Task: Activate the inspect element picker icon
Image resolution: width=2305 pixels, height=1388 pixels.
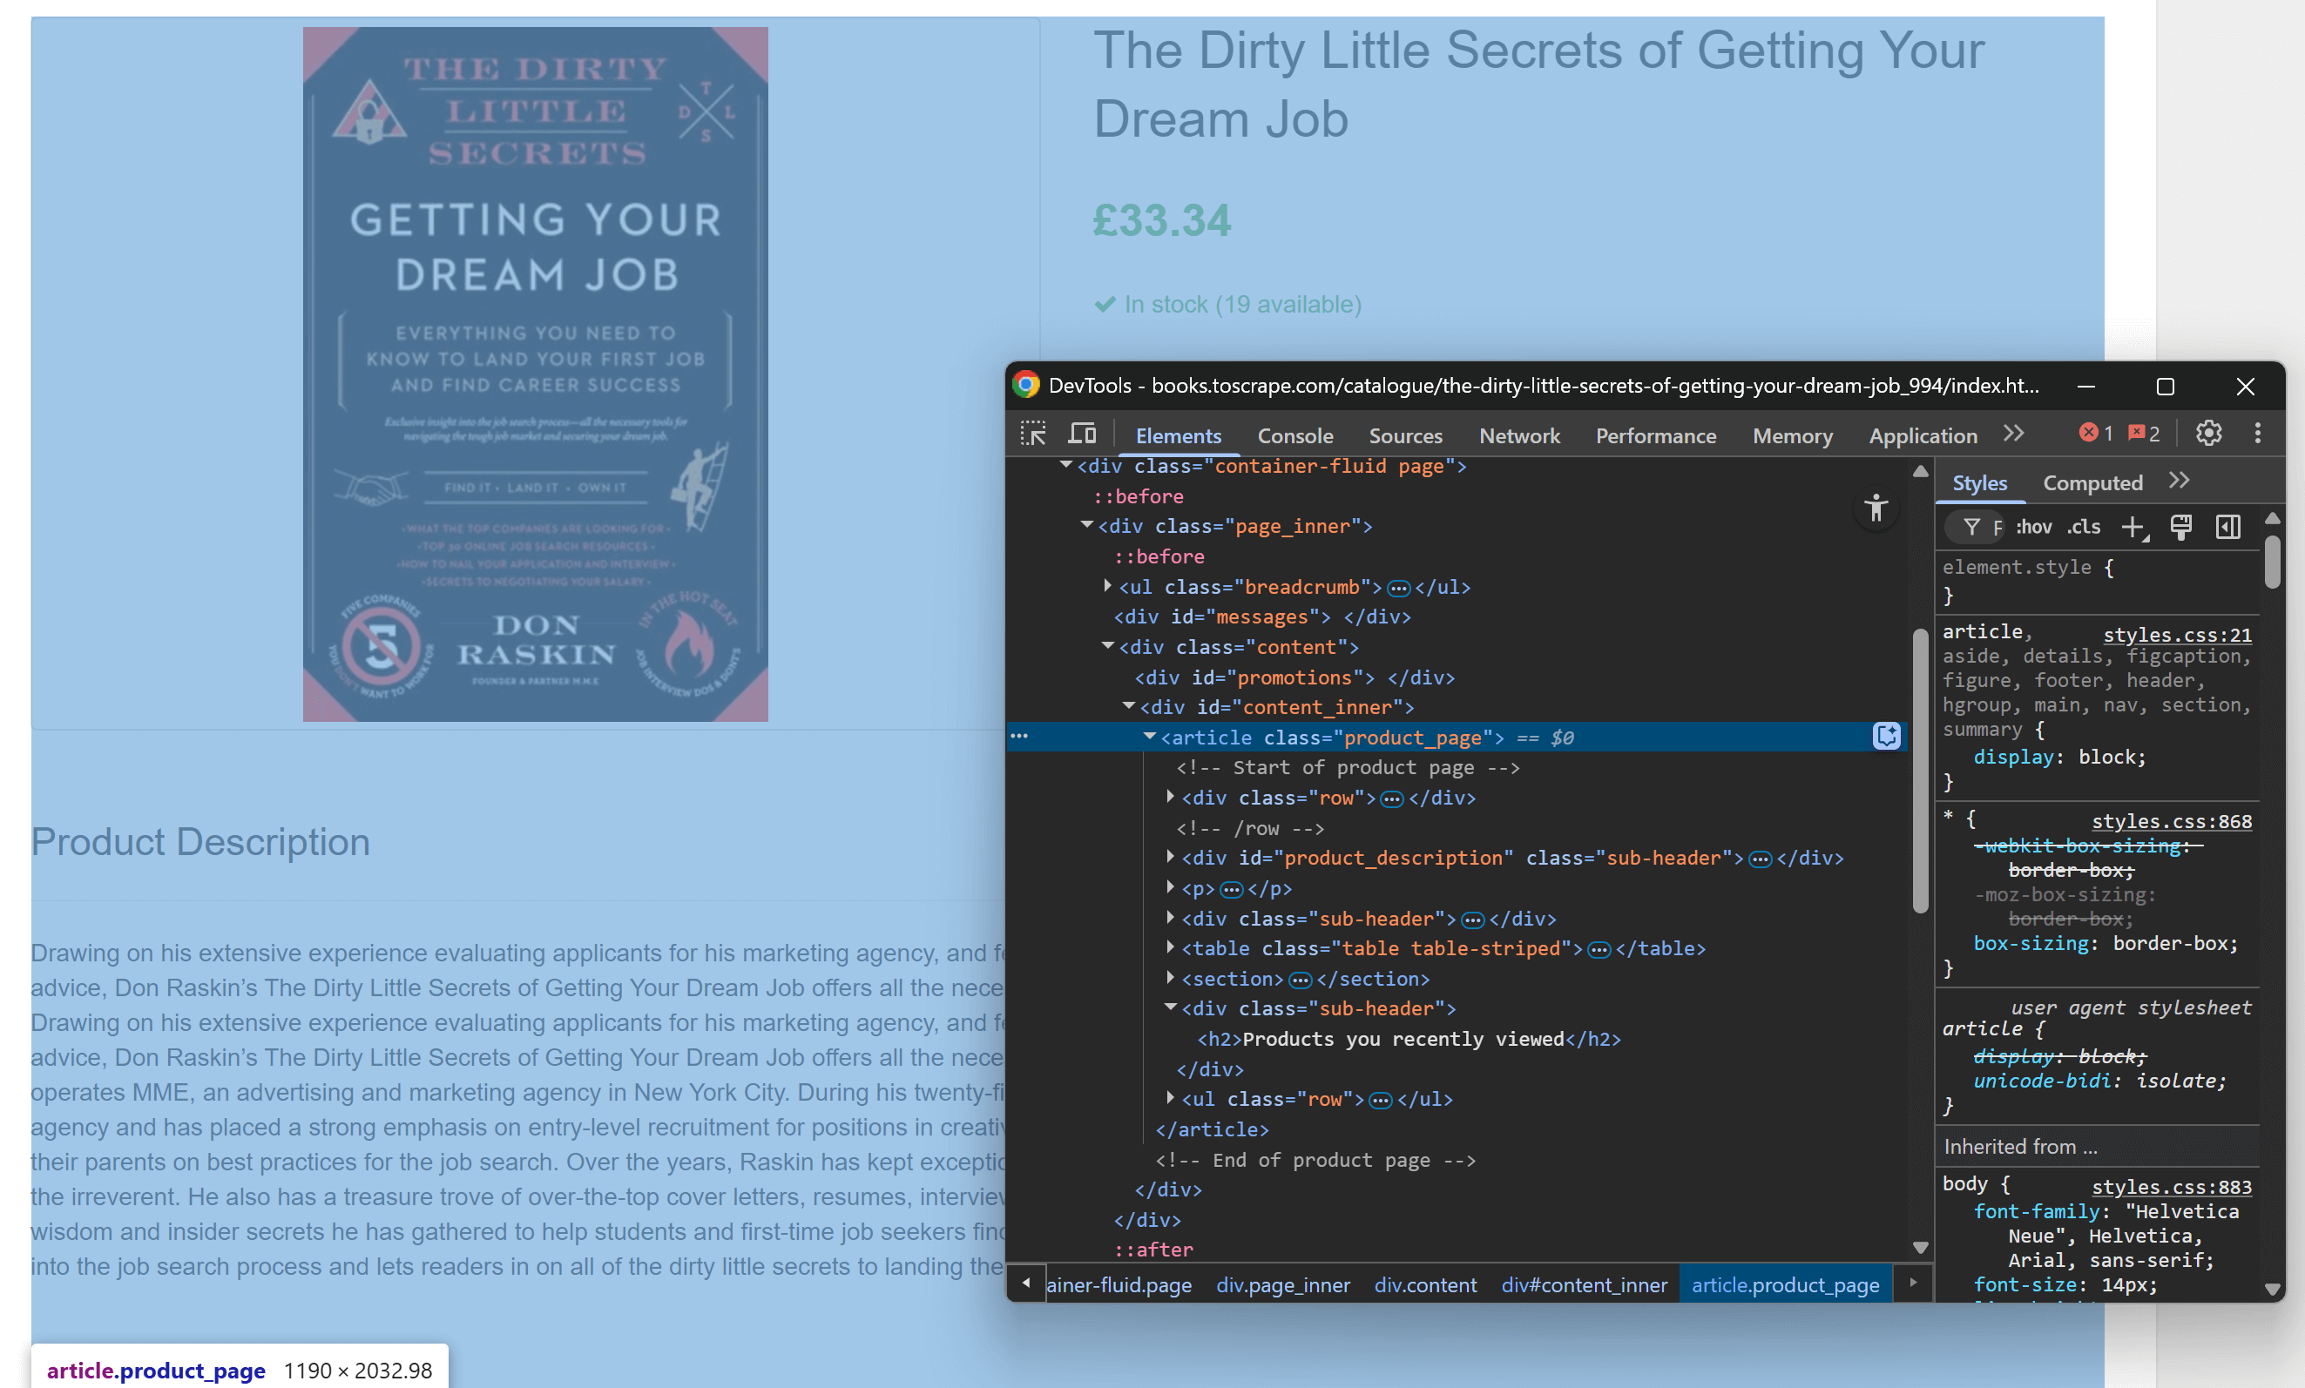Action: click(1033, 434)
